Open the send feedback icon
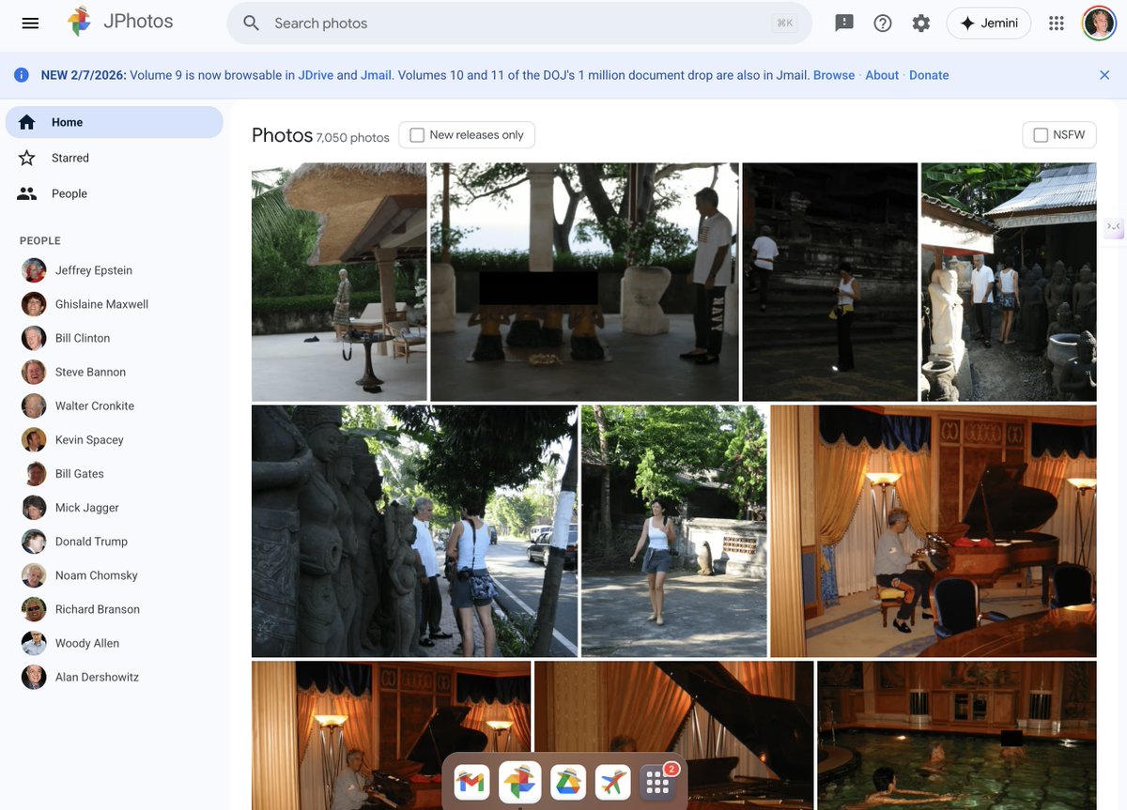 844,23
